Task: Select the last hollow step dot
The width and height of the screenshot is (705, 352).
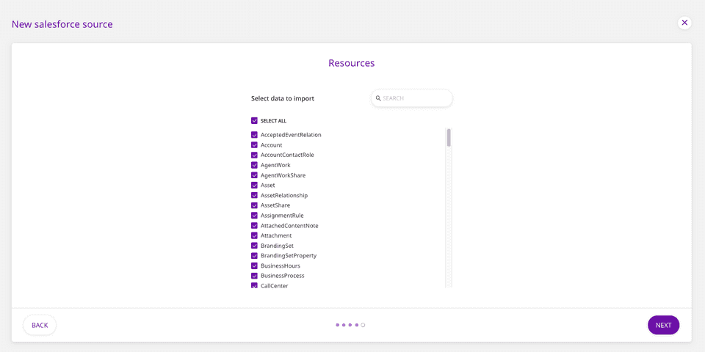Action: point(363,325)
